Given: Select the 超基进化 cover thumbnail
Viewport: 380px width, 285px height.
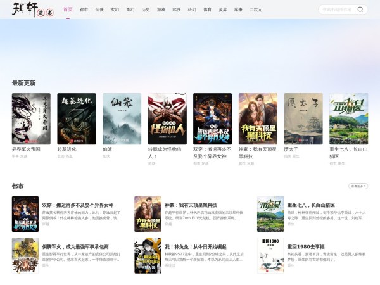Looking at the screenshot, I should pos(76,119).
